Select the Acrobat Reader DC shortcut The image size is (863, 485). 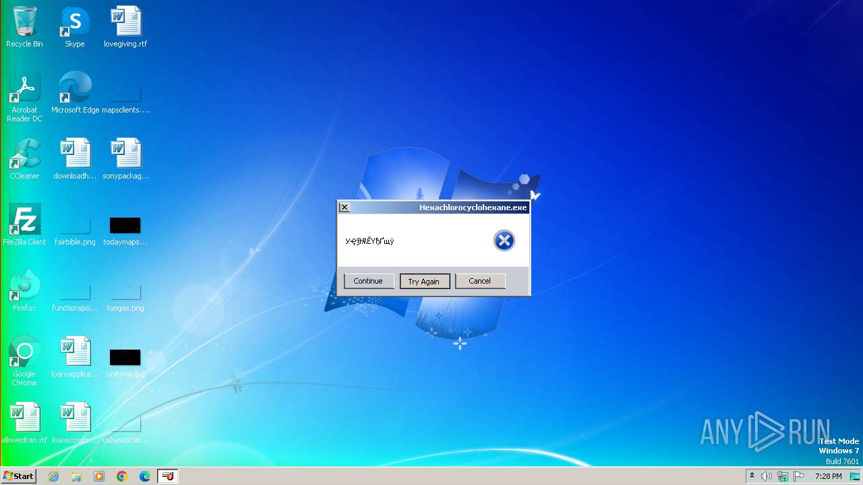(x=24, y=97)
